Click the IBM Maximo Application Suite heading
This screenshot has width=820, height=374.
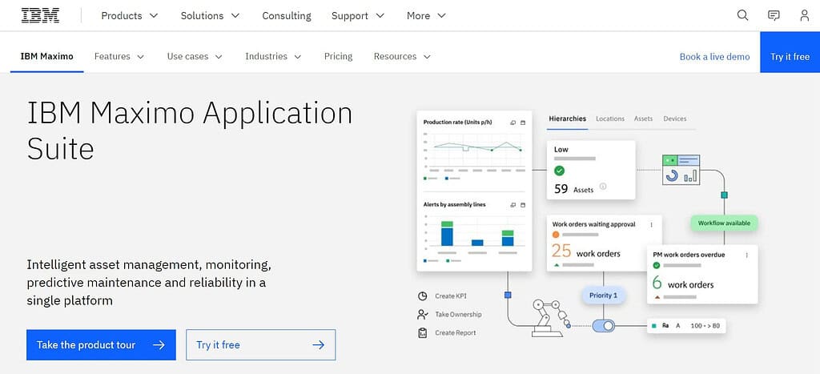tap(189, 131)
